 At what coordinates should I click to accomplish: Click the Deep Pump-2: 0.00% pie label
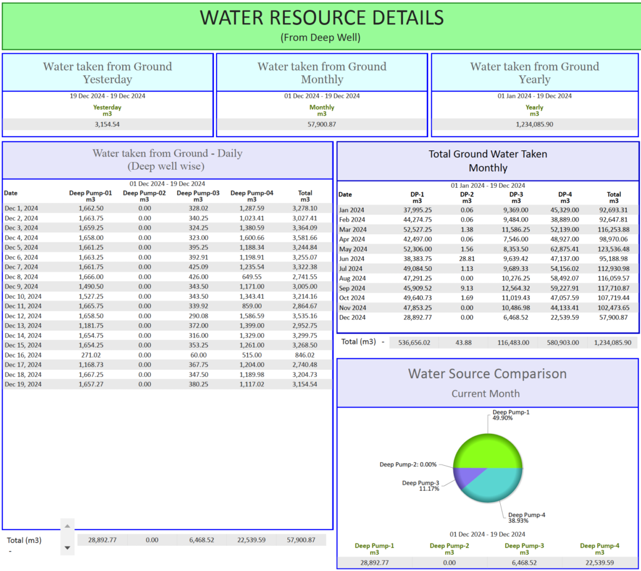click(408, 465)
